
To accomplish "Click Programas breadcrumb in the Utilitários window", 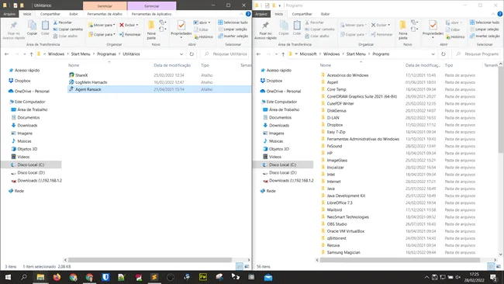I will [x=106, y=54].
